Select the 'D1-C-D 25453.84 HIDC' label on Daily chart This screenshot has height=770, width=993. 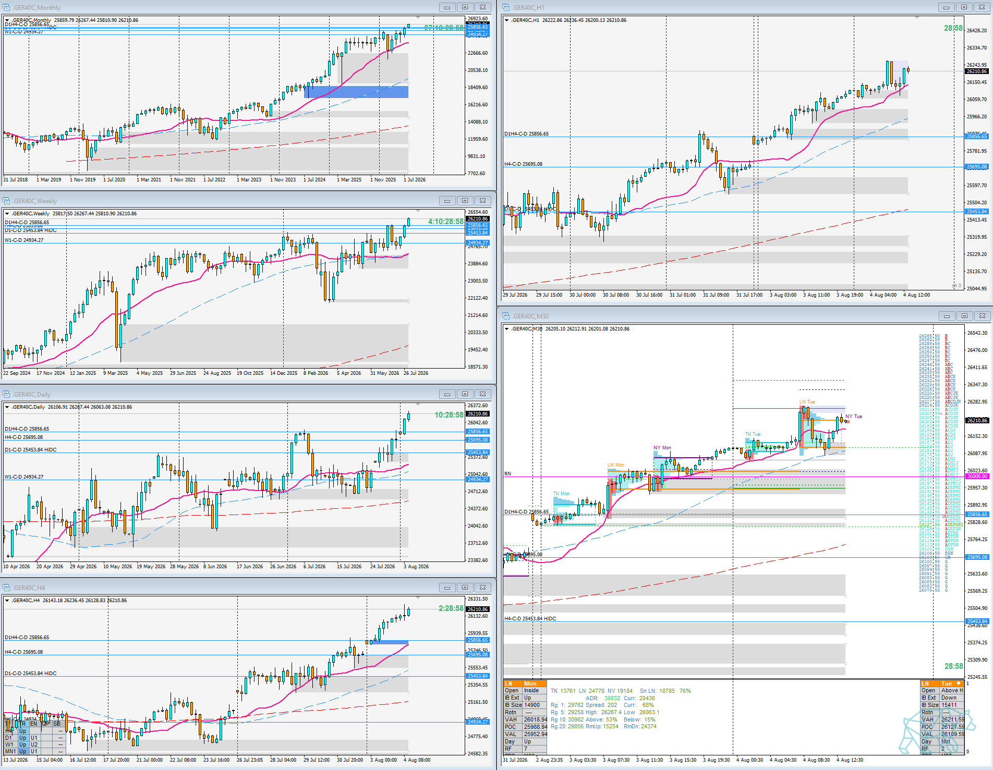(31, 450)
